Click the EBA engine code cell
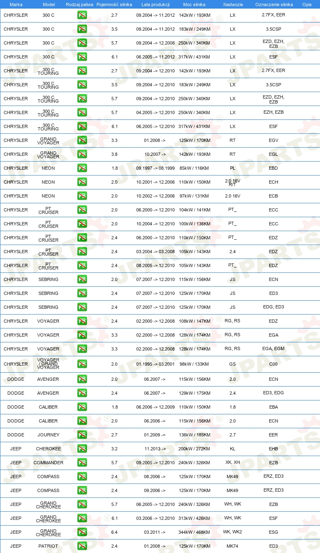This screenshot has width=320, height=553. click(274, 407)
